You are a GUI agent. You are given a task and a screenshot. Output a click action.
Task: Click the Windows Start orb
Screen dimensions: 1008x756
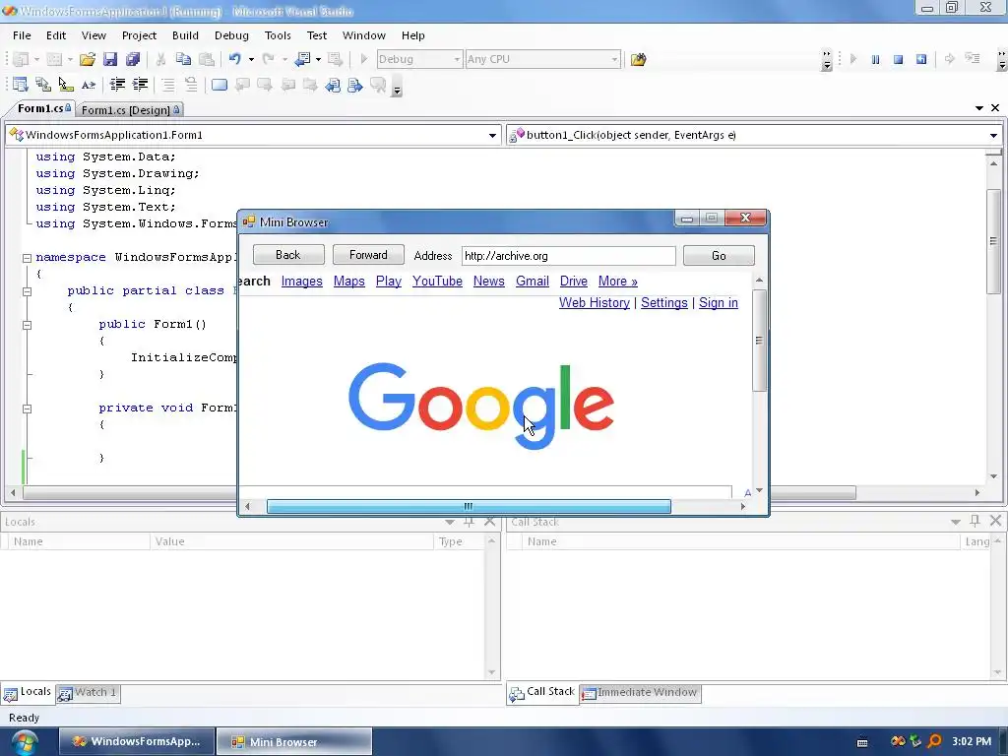[25, 742]
